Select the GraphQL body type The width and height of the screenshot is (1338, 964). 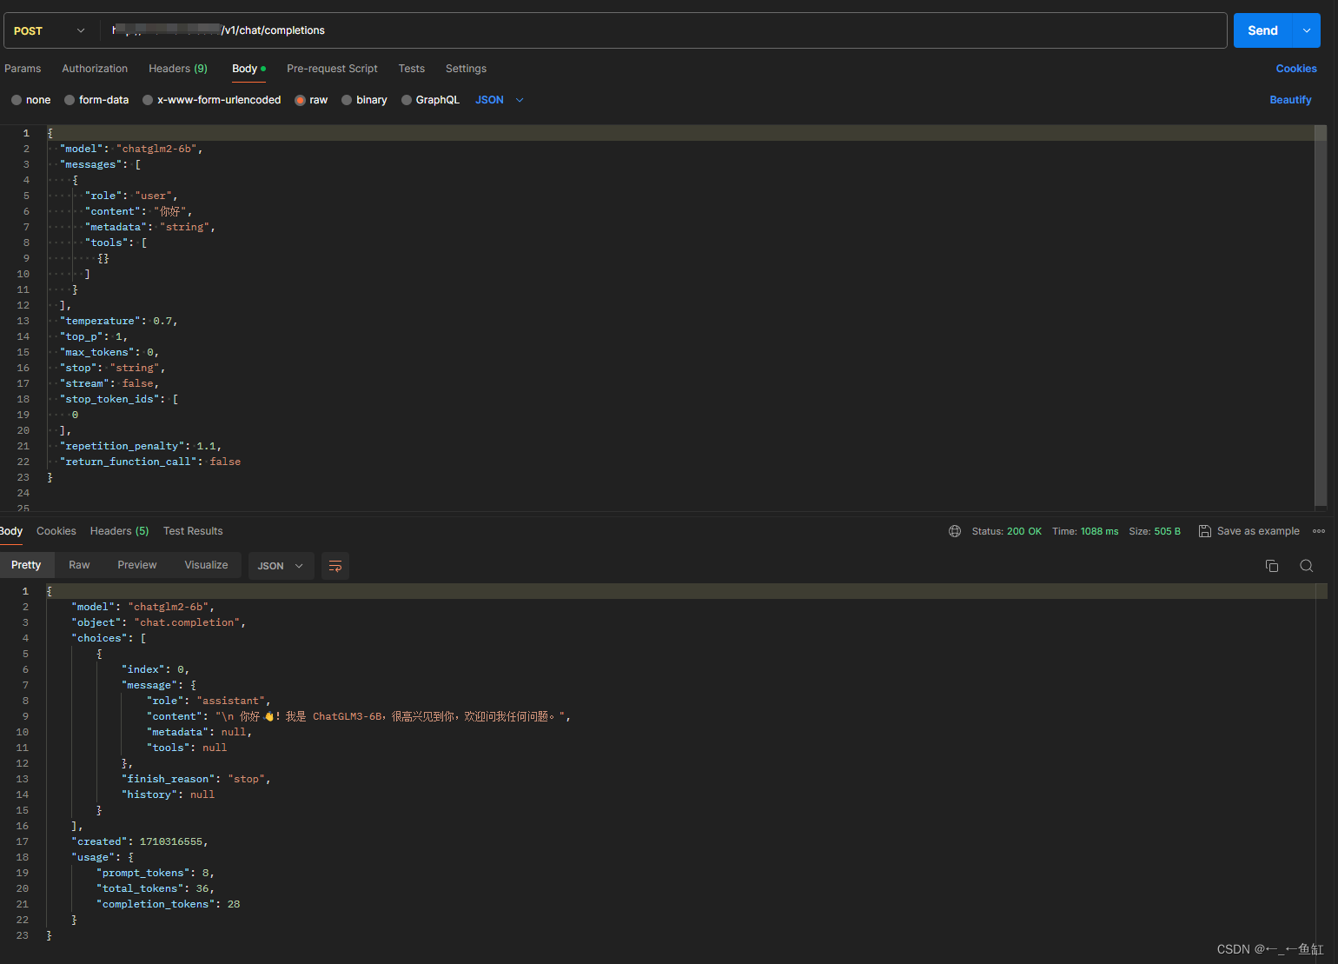click(x=430, y=99)
